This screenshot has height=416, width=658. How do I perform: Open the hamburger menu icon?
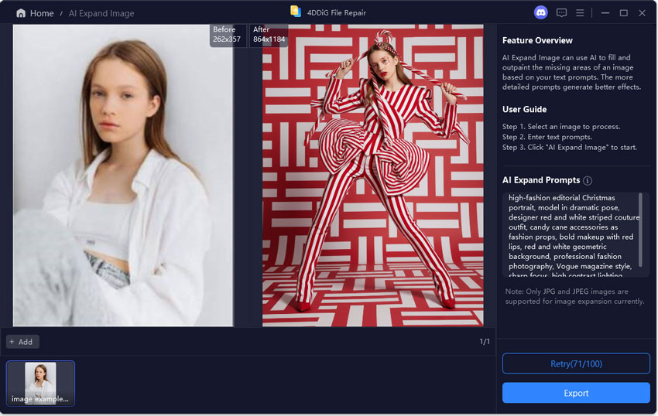(580, 13)
